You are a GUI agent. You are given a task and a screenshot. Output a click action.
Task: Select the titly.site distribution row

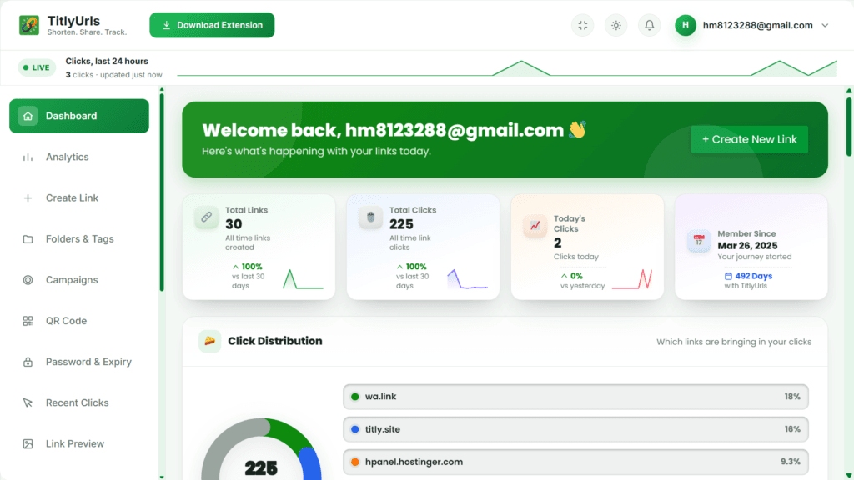click(x=575, y=429)
